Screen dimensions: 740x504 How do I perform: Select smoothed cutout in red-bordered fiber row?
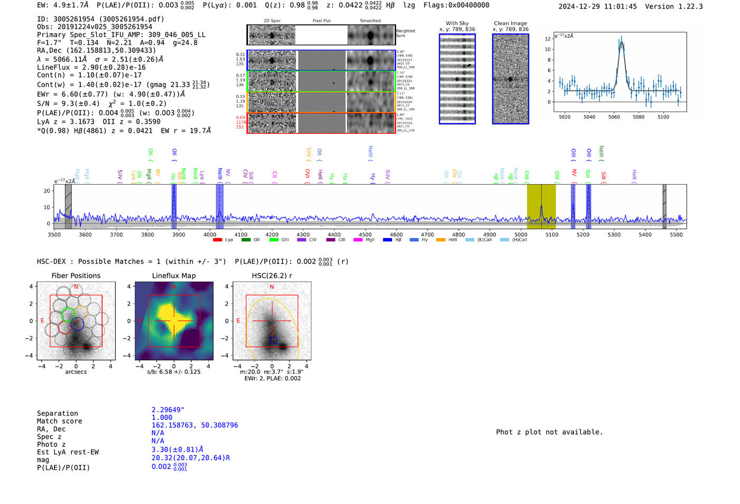click(371, 123)
